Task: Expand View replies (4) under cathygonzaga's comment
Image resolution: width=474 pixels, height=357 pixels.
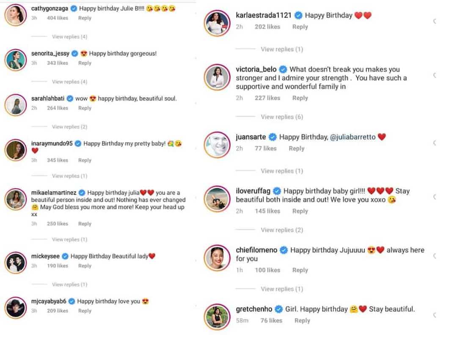Action: (69, 37)
